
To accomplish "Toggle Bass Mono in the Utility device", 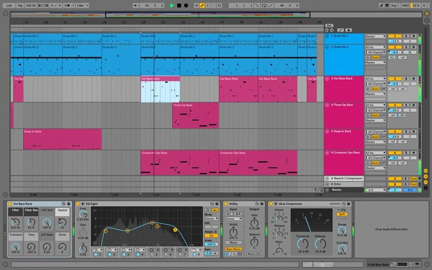I will click(233, 249).
